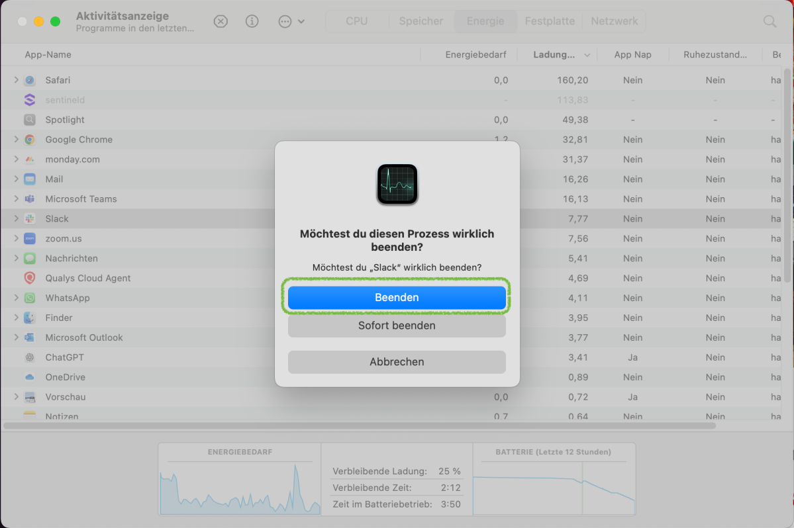Select the OneDrive cloud icon

point(30,377)
